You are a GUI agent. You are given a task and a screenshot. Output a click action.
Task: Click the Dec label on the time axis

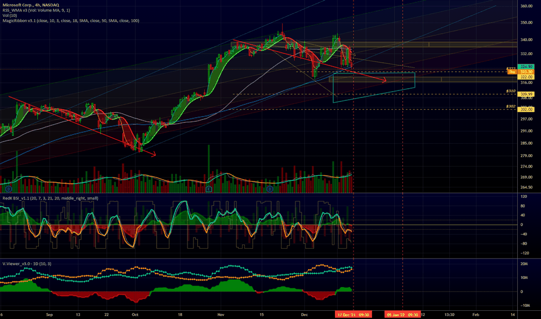tap(304, 314)
